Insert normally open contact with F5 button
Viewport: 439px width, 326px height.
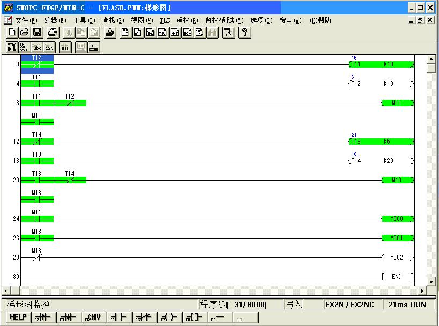click(x=118, y=317)
